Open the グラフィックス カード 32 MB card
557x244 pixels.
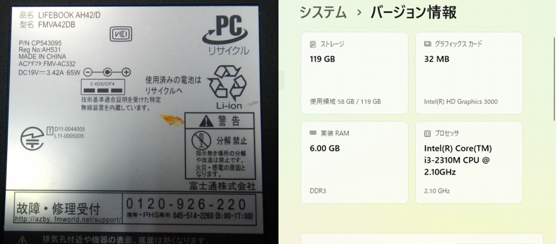click(469, 73)
